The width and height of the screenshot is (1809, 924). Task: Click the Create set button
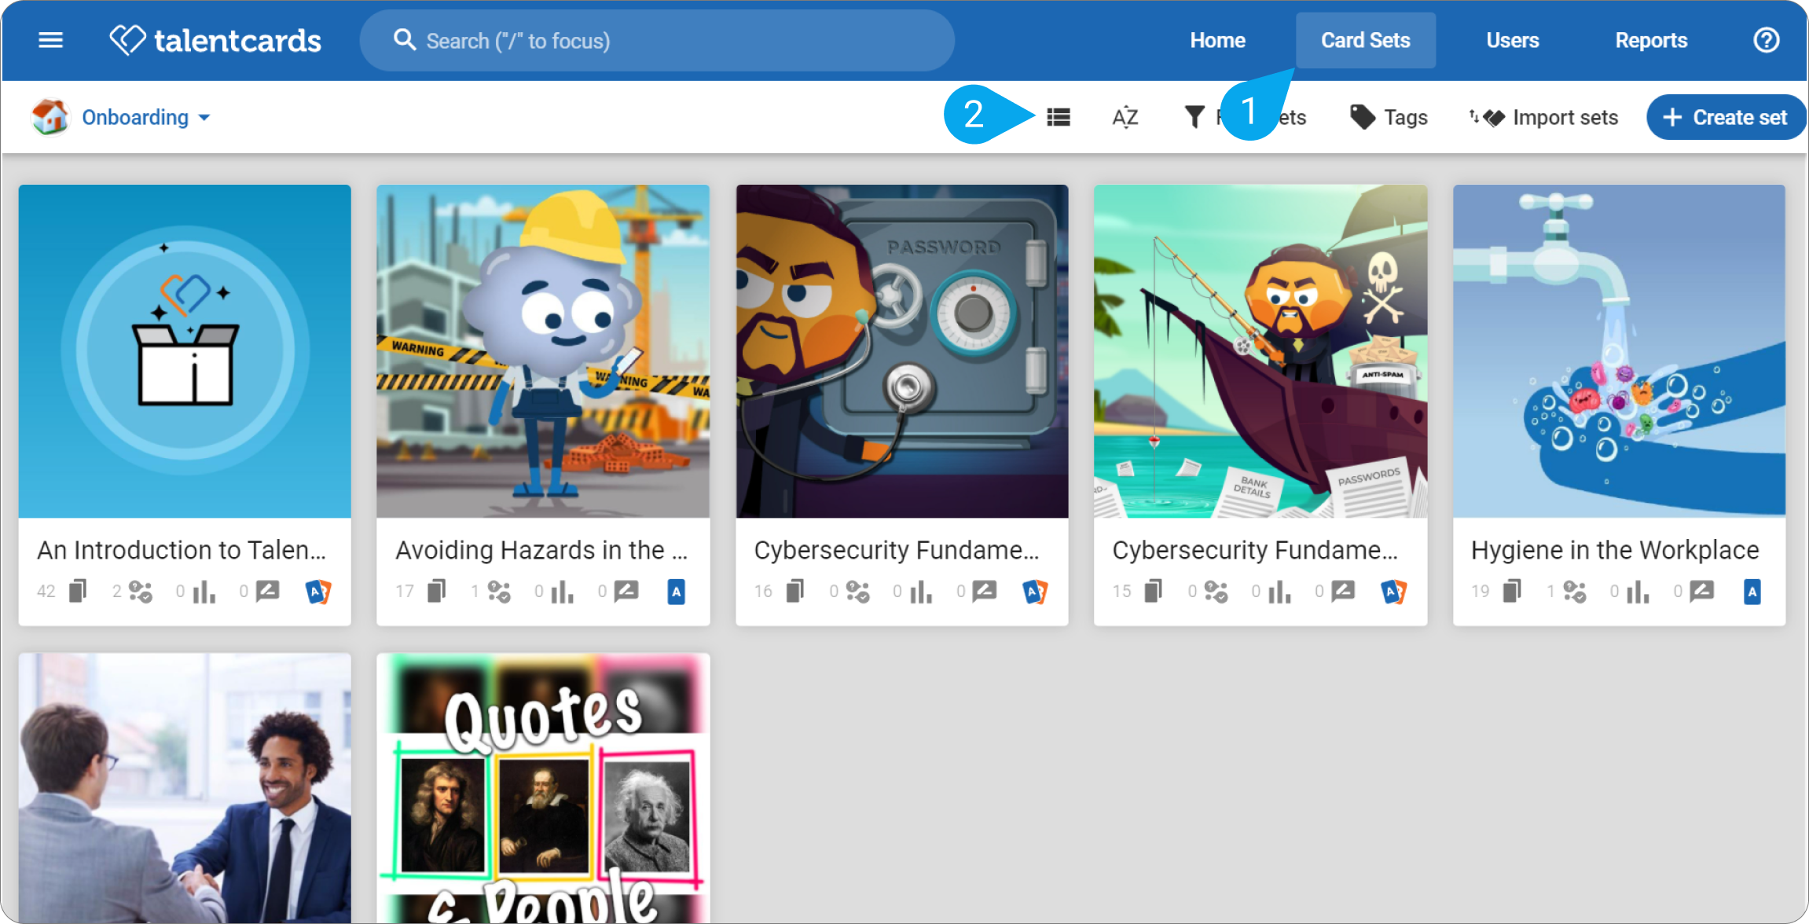(x=1727, y=117)
